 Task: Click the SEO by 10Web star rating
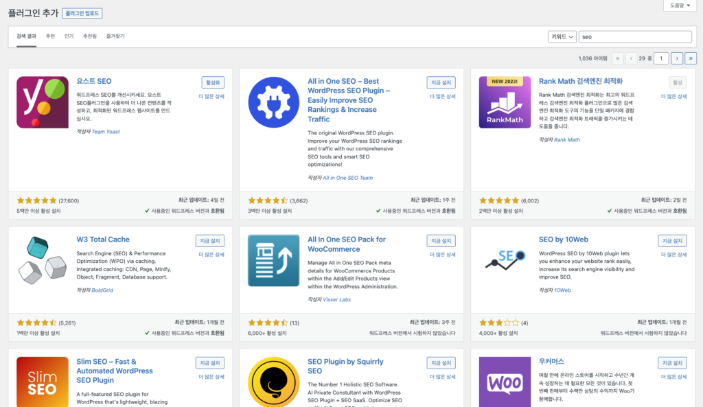(x=499, y=323)
